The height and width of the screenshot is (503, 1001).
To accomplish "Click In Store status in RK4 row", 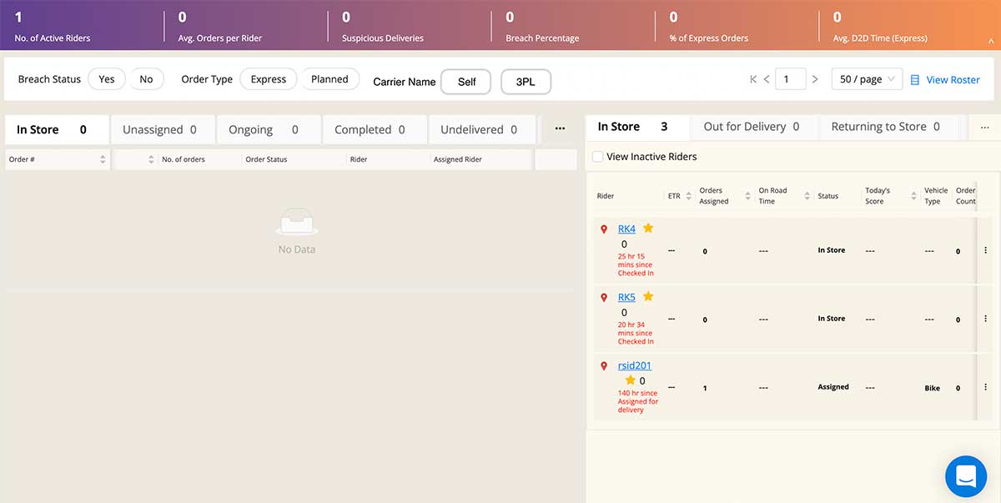I will pyautogui.click(x=832, y=250).
